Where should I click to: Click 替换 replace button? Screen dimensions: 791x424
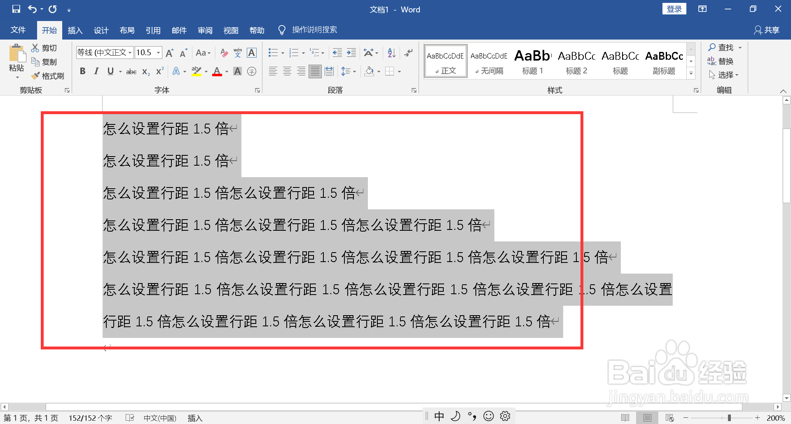pyautogui.click(x=721, y=61)
